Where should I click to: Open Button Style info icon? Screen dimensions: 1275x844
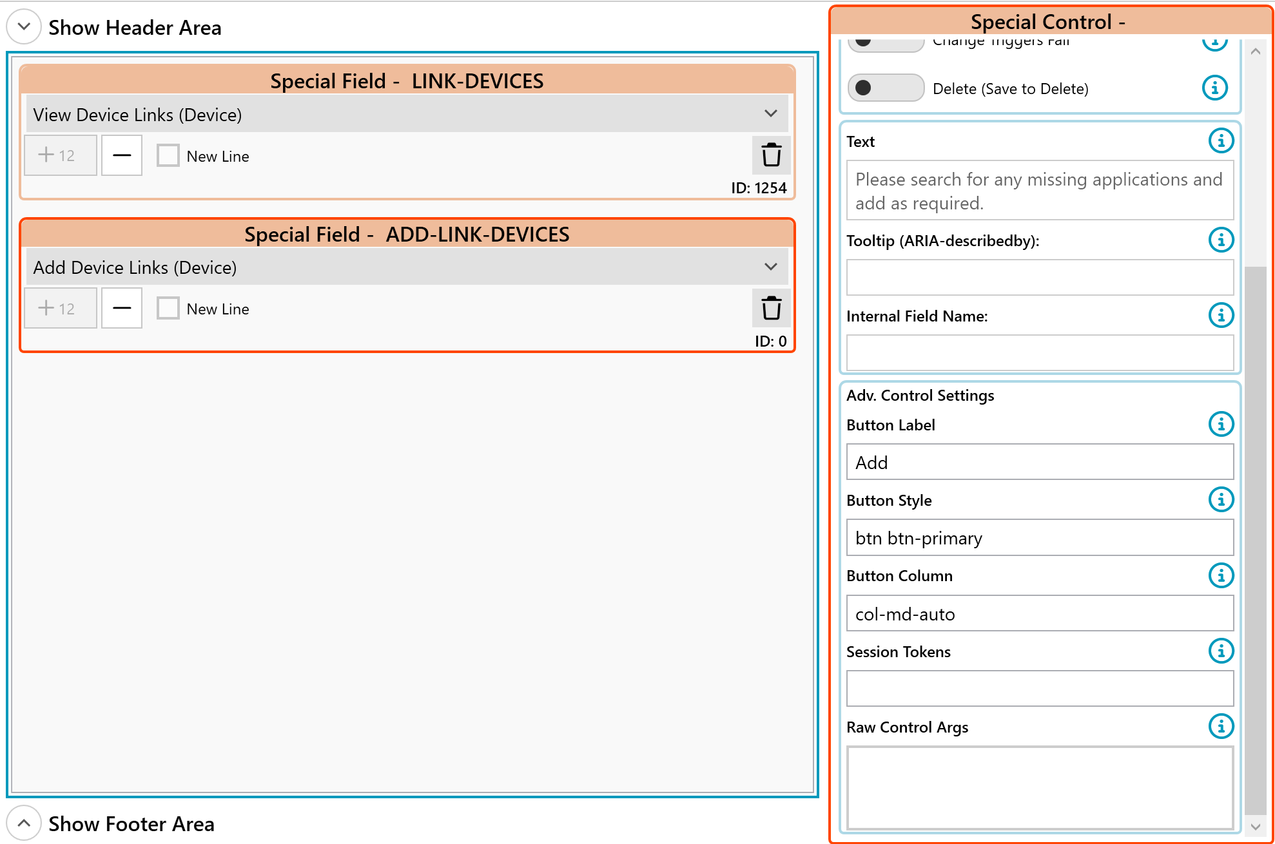pos(1220,499)
